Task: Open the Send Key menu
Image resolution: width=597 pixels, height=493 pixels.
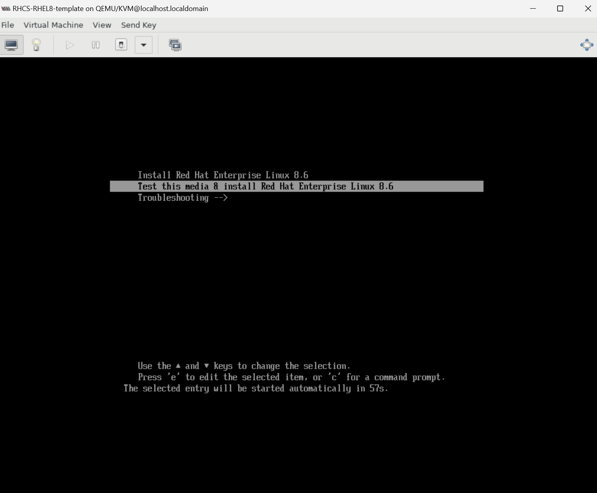Action: 139,25
